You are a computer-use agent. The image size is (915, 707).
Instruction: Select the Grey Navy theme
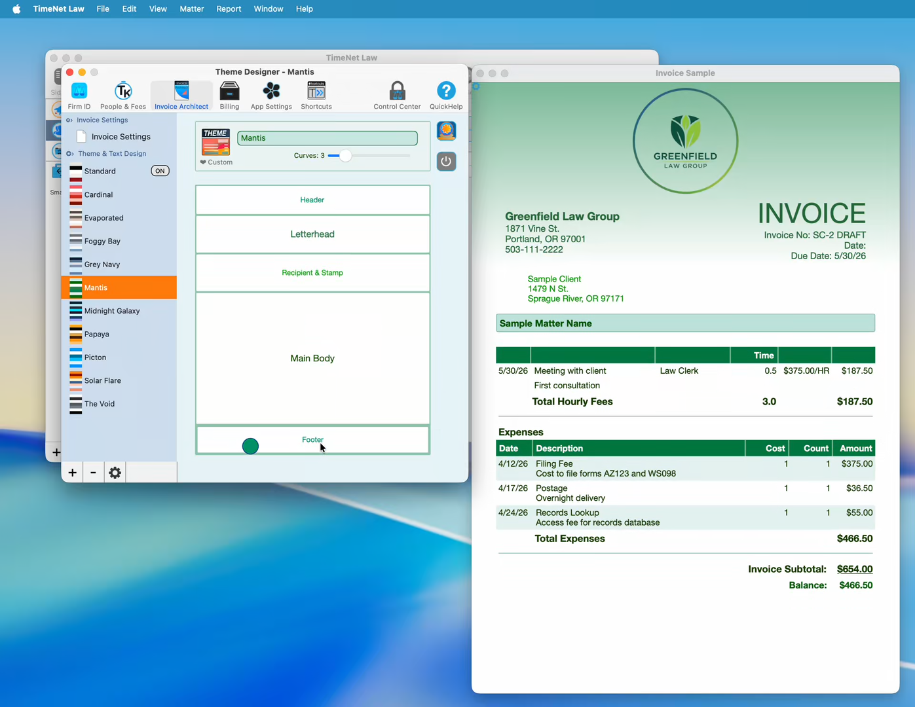pos(119,264)
